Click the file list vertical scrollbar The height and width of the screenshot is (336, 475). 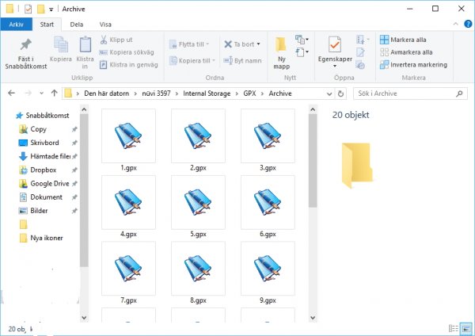pos(313,158)
